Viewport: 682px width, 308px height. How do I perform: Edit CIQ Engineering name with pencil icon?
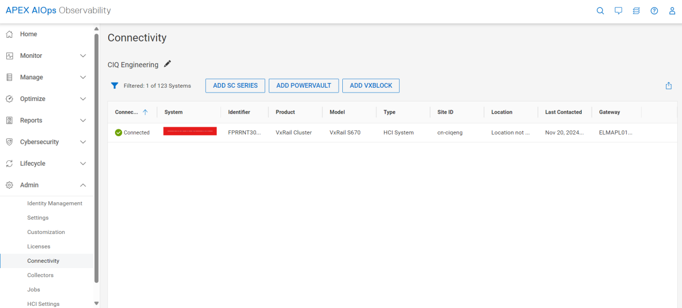[167, 64]
